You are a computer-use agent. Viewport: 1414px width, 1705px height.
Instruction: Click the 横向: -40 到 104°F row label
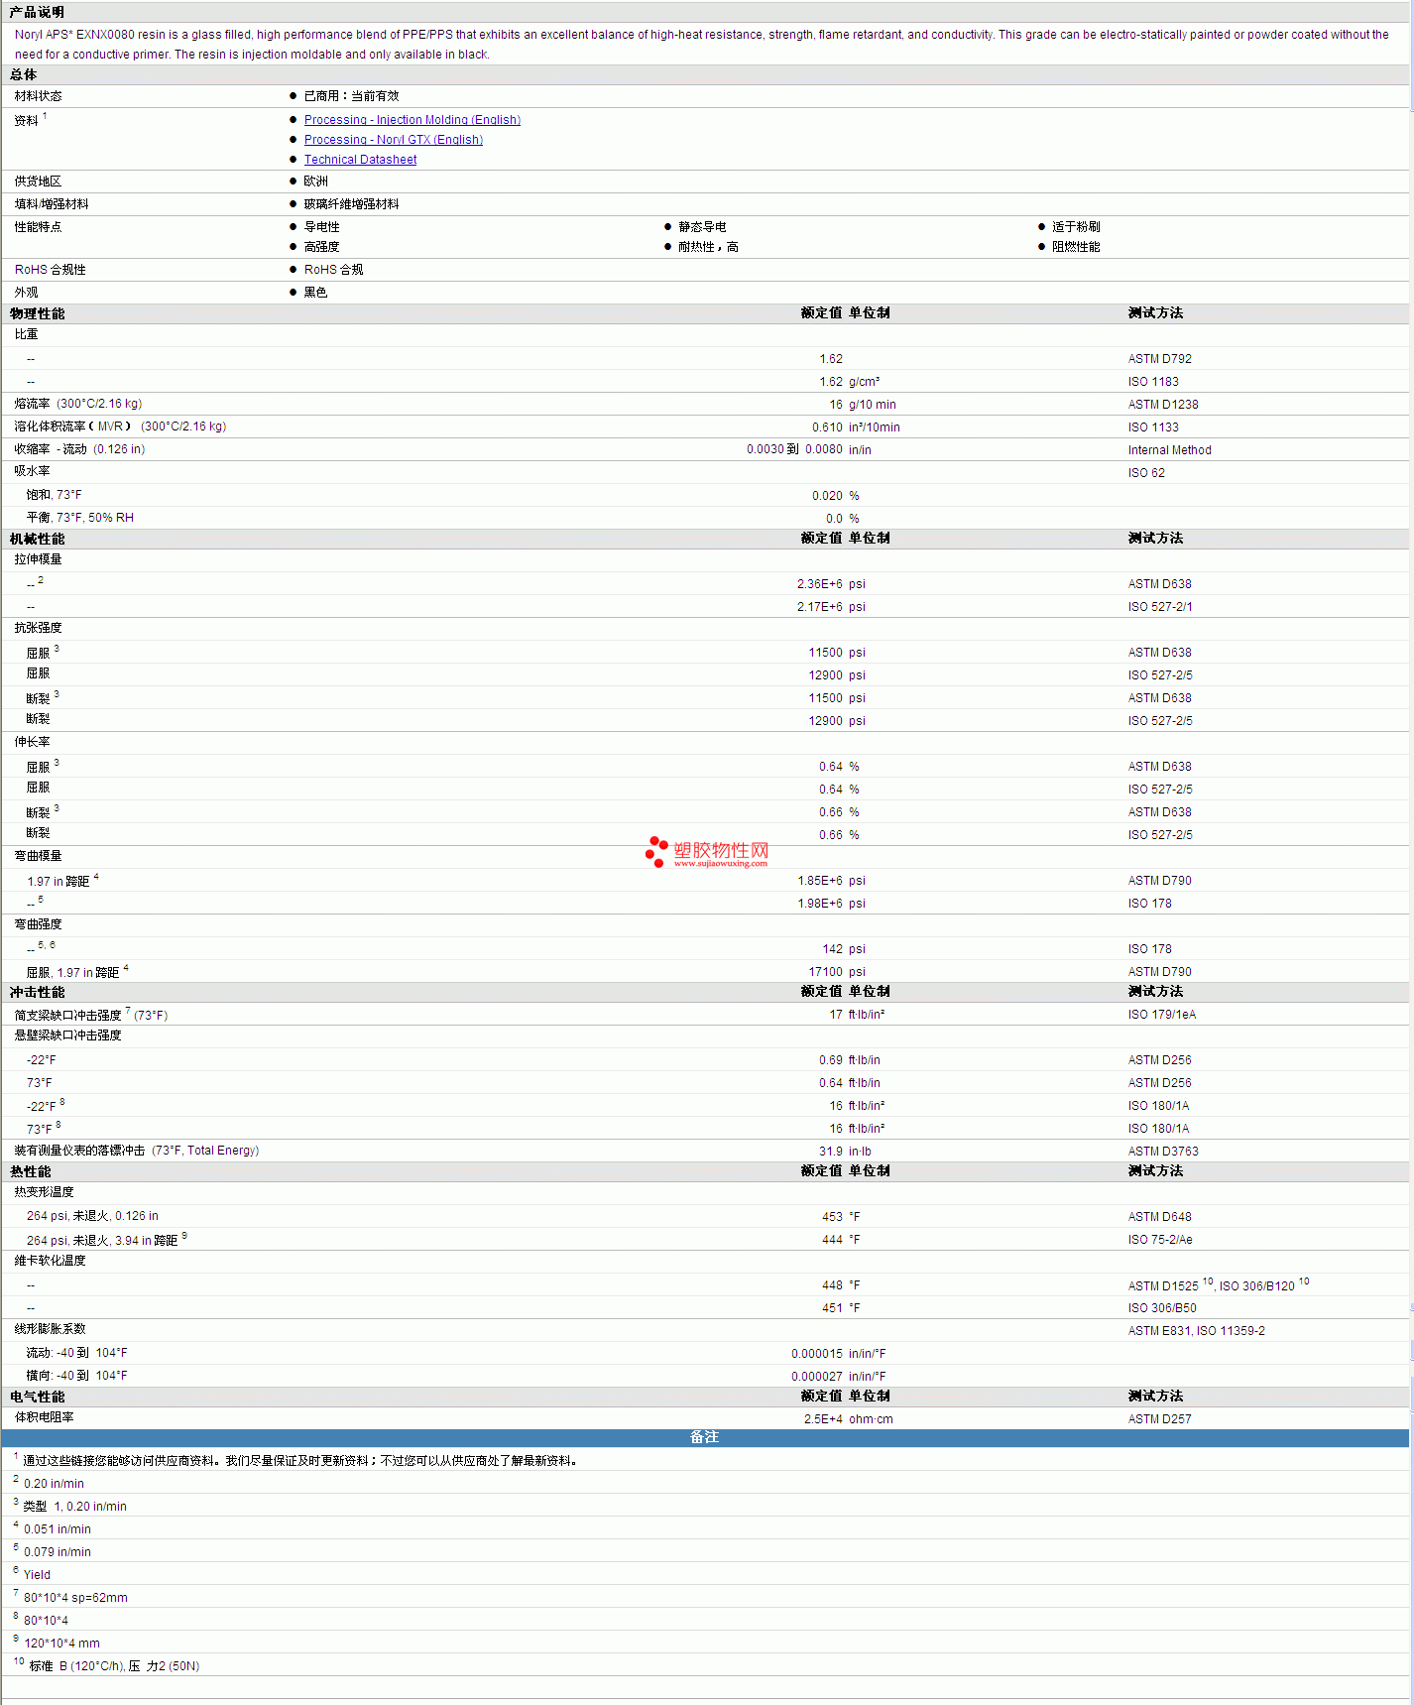[x=76, y=1376]
